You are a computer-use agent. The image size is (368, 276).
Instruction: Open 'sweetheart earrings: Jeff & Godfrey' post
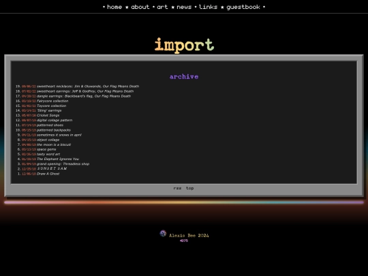point(85,91)
